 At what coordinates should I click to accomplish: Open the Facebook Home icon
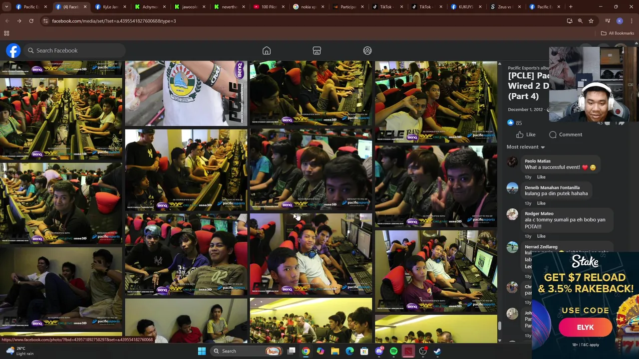[267, 50]
